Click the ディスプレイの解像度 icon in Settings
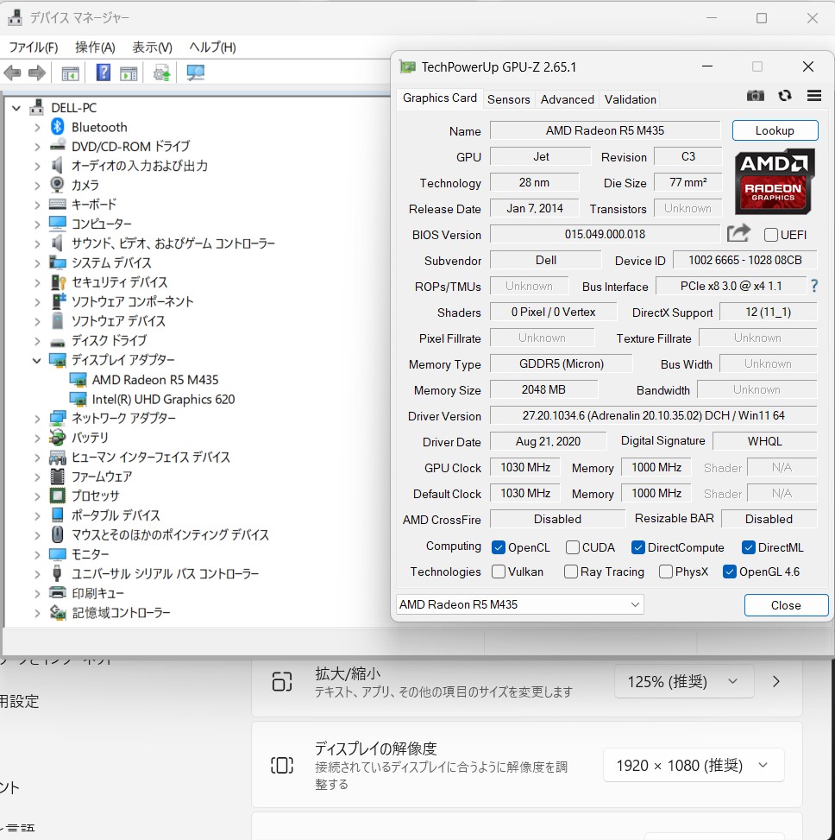The image size is (835, 840). tap(282, 765)
